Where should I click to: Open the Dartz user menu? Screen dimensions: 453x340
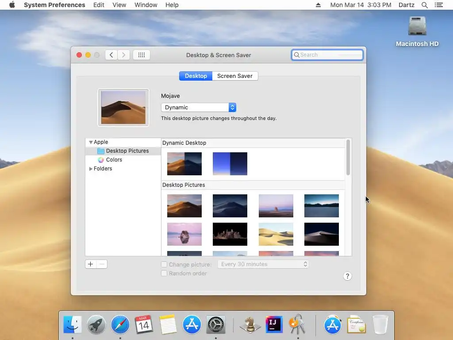tap(406, 5)
